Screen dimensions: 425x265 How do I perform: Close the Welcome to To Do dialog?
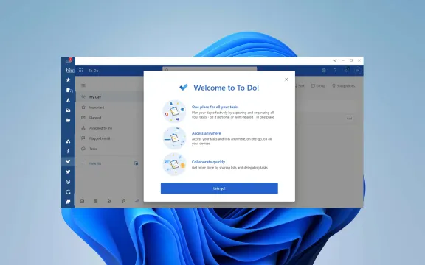(286, 79)
